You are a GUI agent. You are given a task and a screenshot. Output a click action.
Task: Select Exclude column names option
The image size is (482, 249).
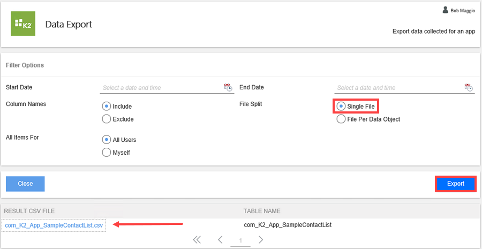[x=106, y=119]
